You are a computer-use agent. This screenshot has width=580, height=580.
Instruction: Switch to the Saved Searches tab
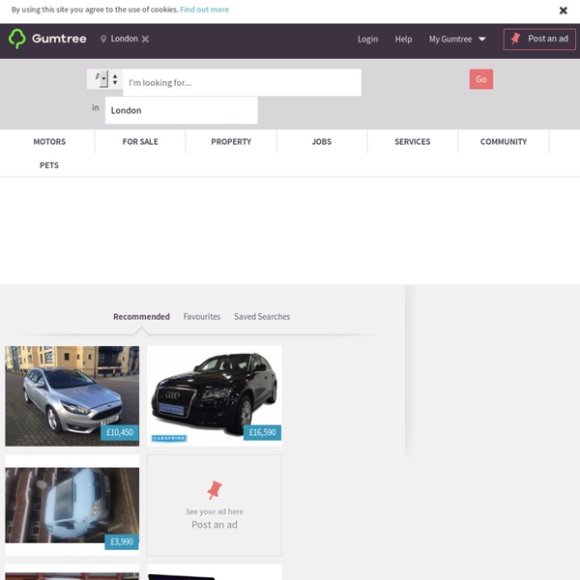[x=262, y=317]
